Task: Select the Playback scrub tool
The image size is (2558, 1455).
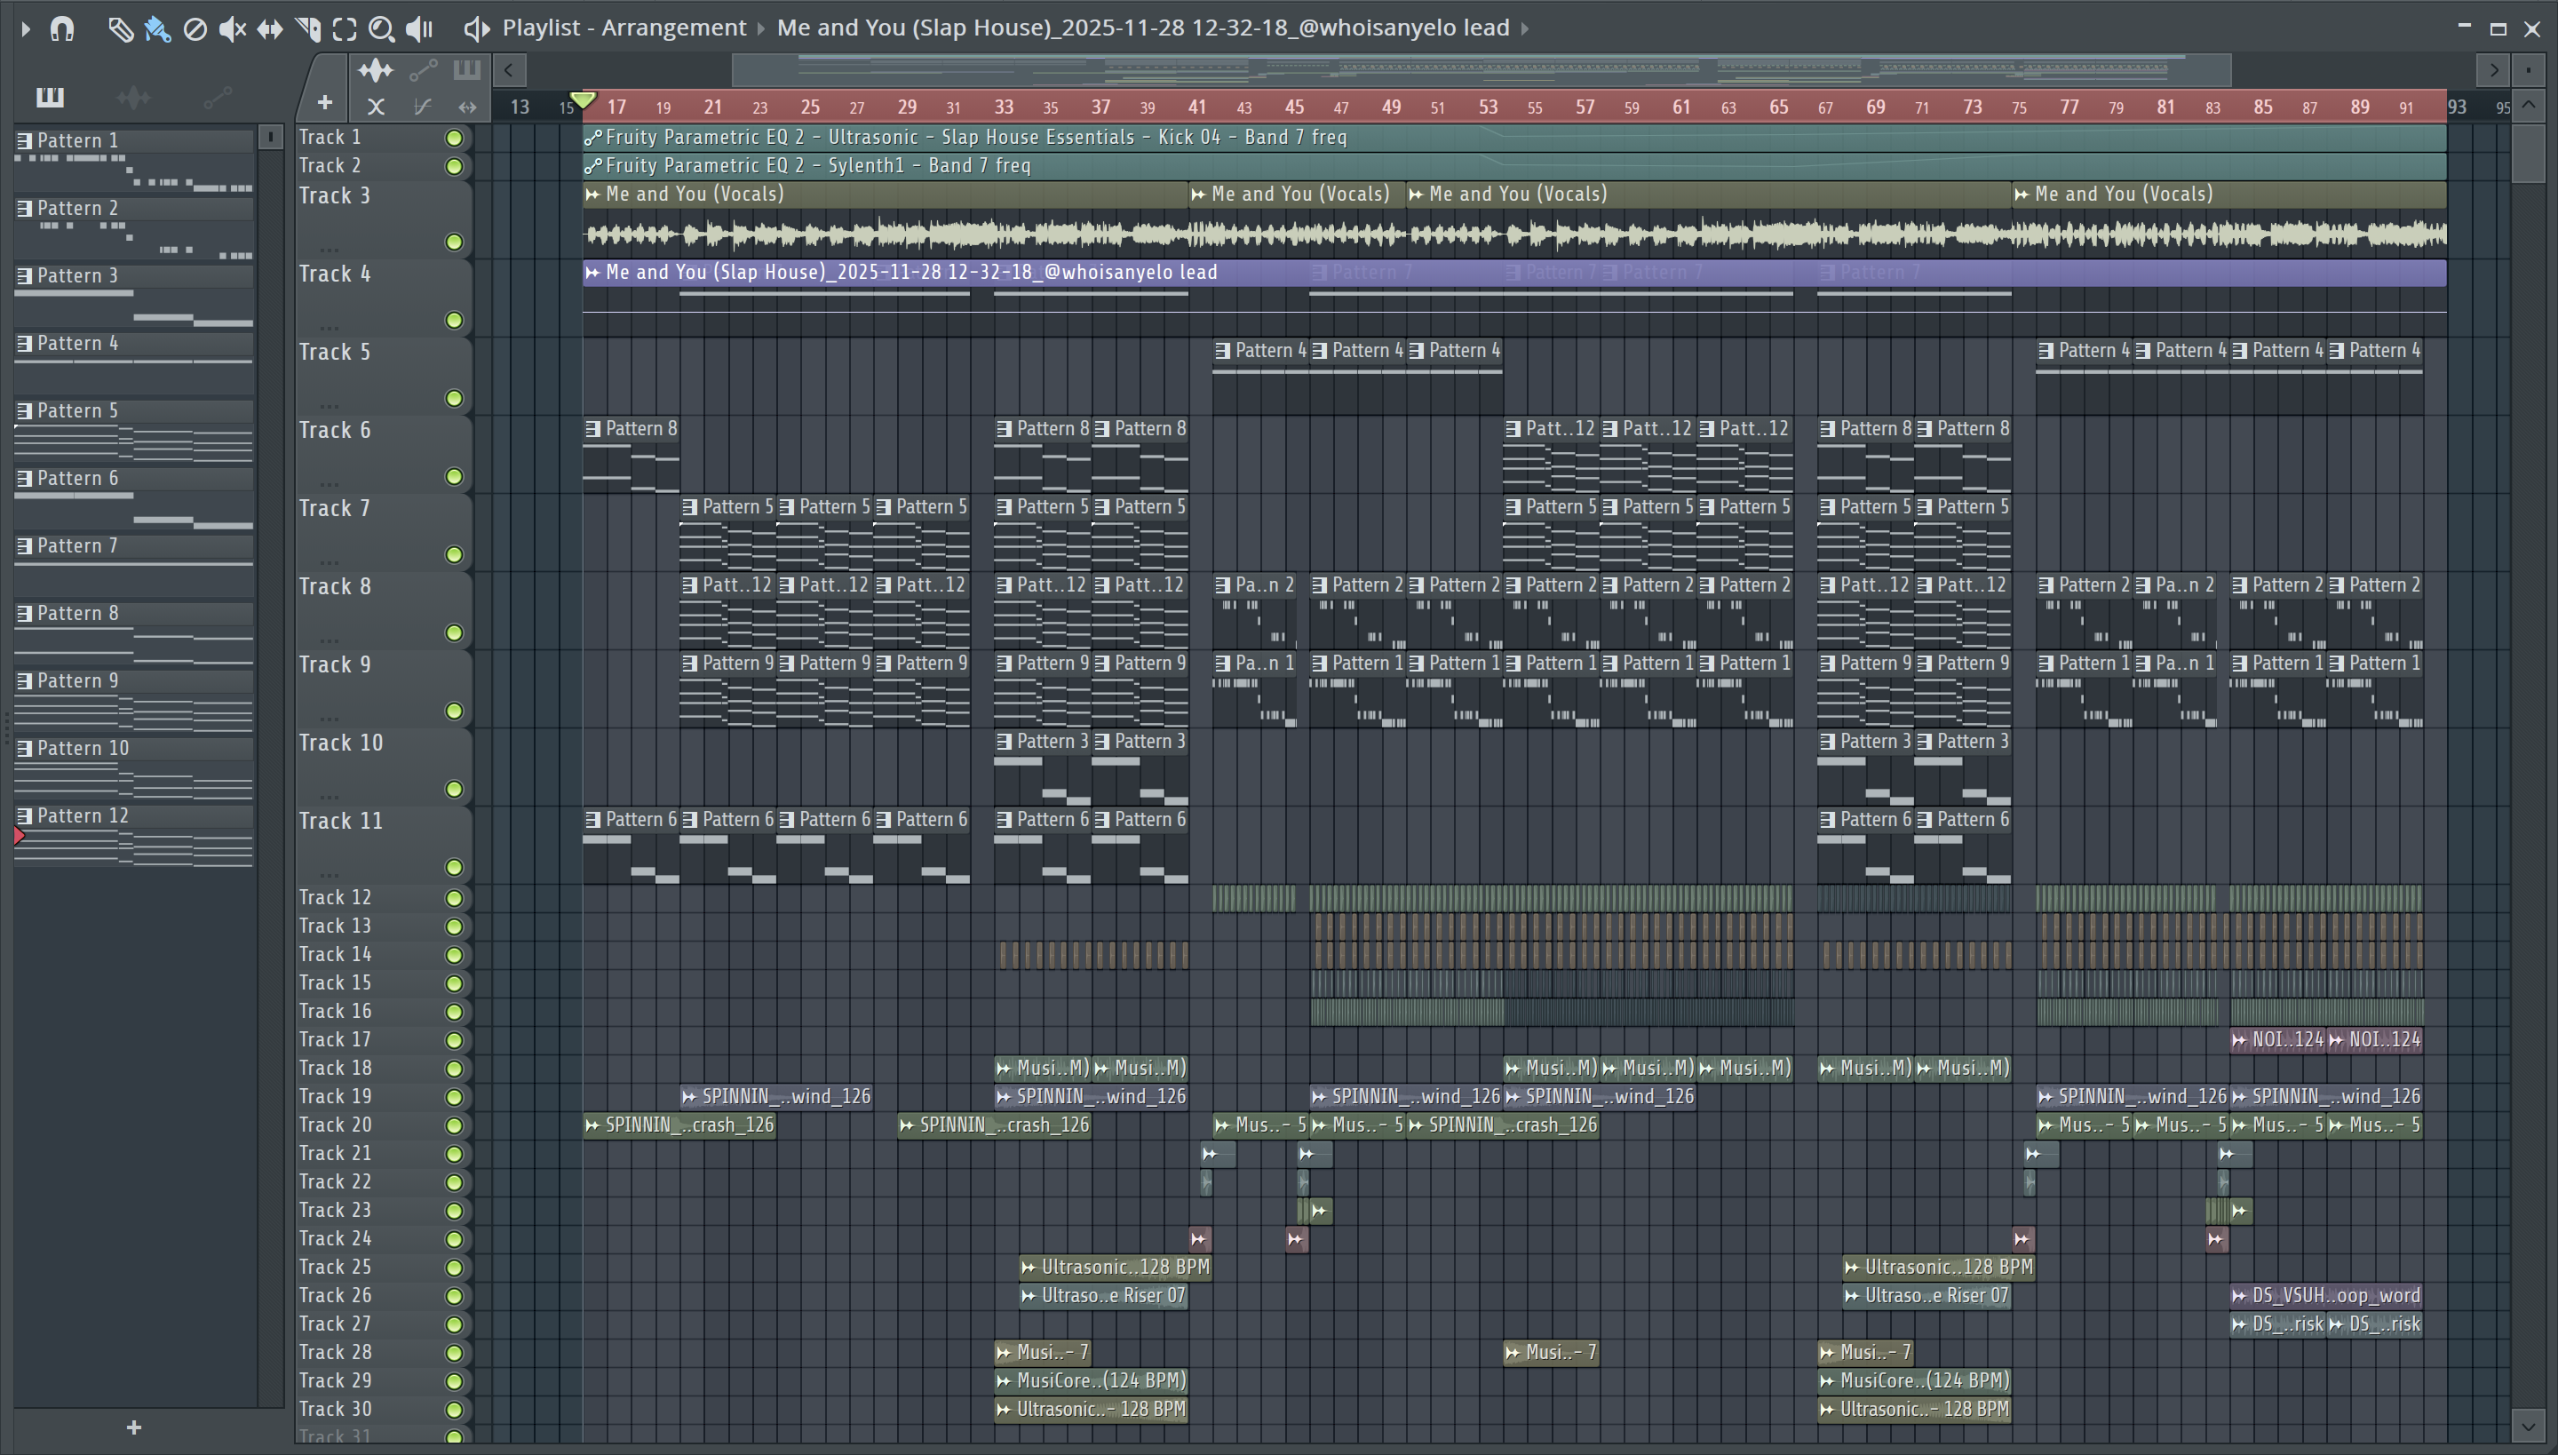Action: pyautogui.click(x=419, y=29)
